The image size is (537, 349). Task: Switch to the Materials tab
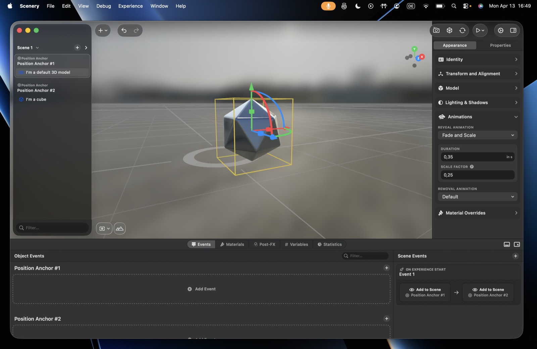(232, 245)
